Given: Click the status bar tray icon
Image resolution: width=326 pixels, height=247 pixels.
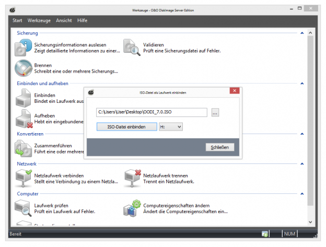Looking at the screenshot, I should (x=265, y=233).
